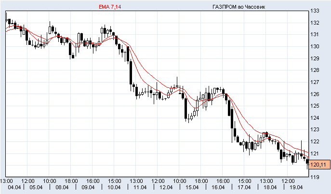Screen dimensions: 331x194
Task: Click the 124 price axis label
Action: [x=315, y=118]
